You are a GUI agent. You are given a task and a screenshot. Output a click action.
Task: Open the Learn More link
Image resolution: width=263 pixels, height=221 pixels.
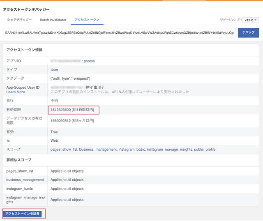(16, 92)
